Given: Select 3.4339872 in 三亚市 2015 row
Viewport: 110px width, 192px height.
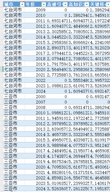Looking at the screenshot, I should point(79,139).
